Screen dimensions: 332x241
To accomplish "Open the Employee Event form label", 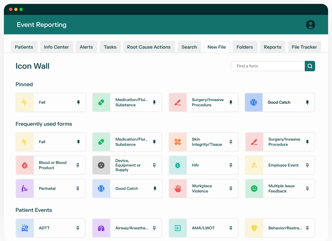I will tap(283, 165).
